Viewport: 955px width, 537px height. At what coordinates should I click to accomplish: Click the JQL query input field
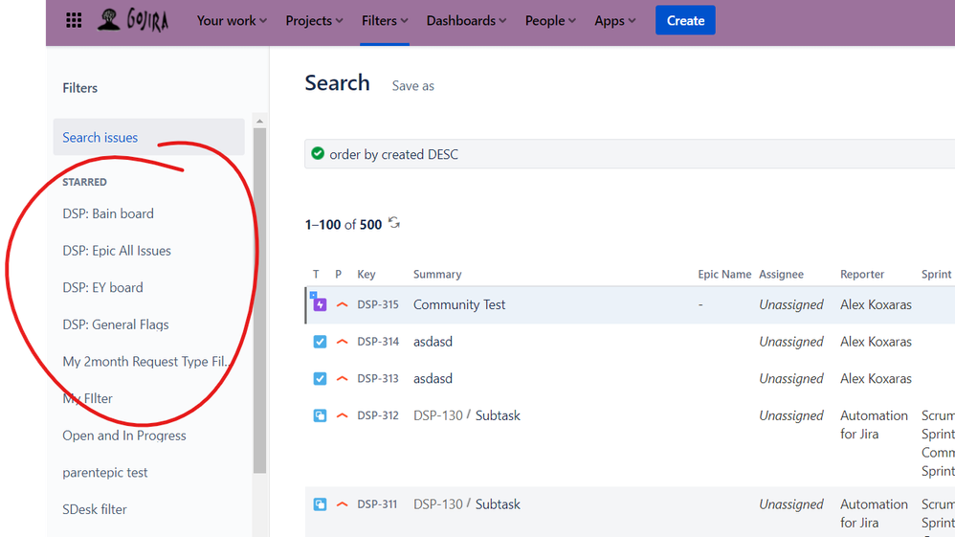pyautogui.click(x=630, y=154)
